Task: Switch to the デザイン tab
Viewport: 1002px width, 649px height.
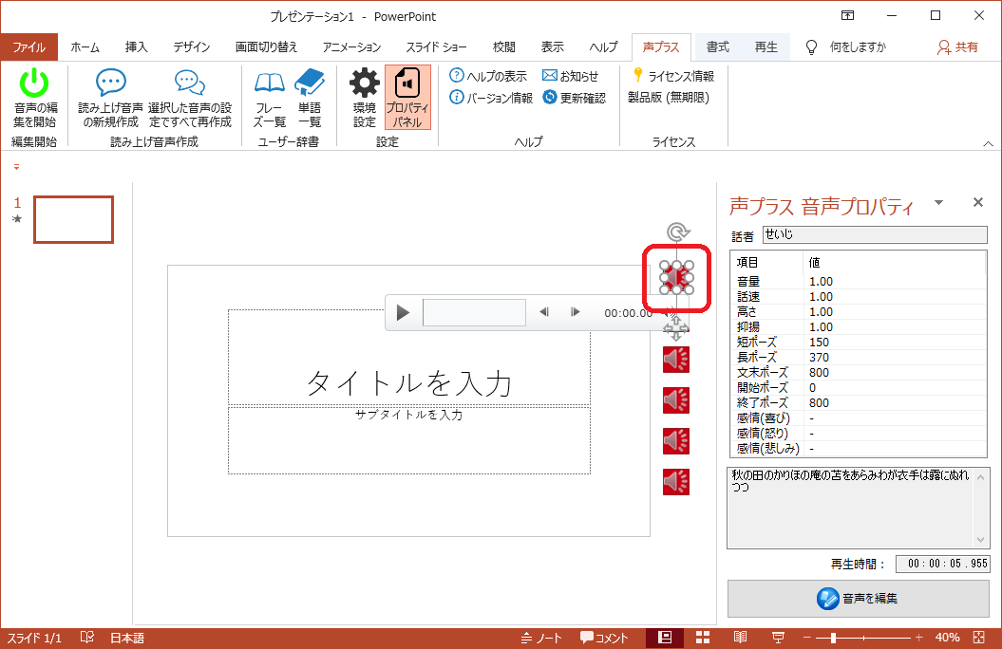Action: [x=192, y=47]
